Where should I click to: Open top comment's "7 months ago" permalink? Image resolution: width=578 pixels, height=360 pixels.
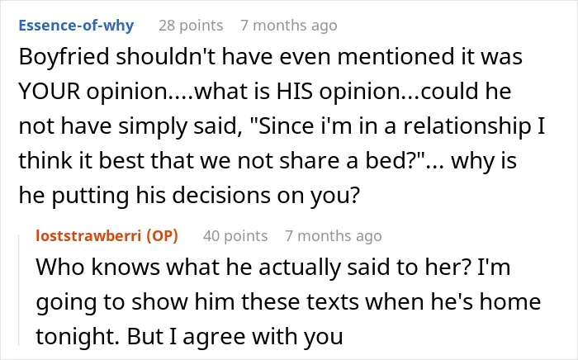point(289,26)
